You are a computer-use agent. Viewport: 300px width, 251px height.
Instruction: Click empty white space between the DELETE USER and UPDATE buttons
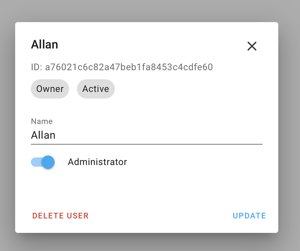click(x=160, y=216)
